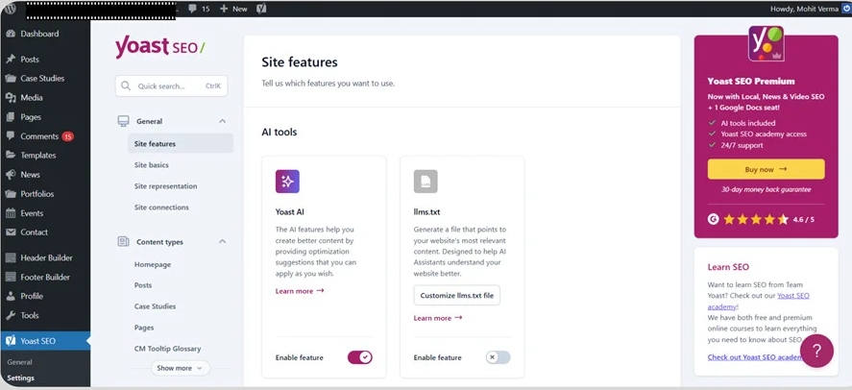Open comments bubble icon in top bar
852x390 pixels.
click(194, 9)
